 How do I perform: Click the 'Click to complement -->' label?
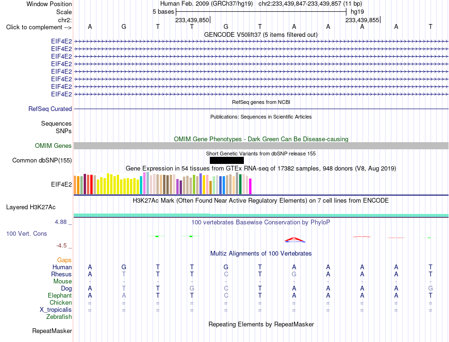click(x=39, y=27)
